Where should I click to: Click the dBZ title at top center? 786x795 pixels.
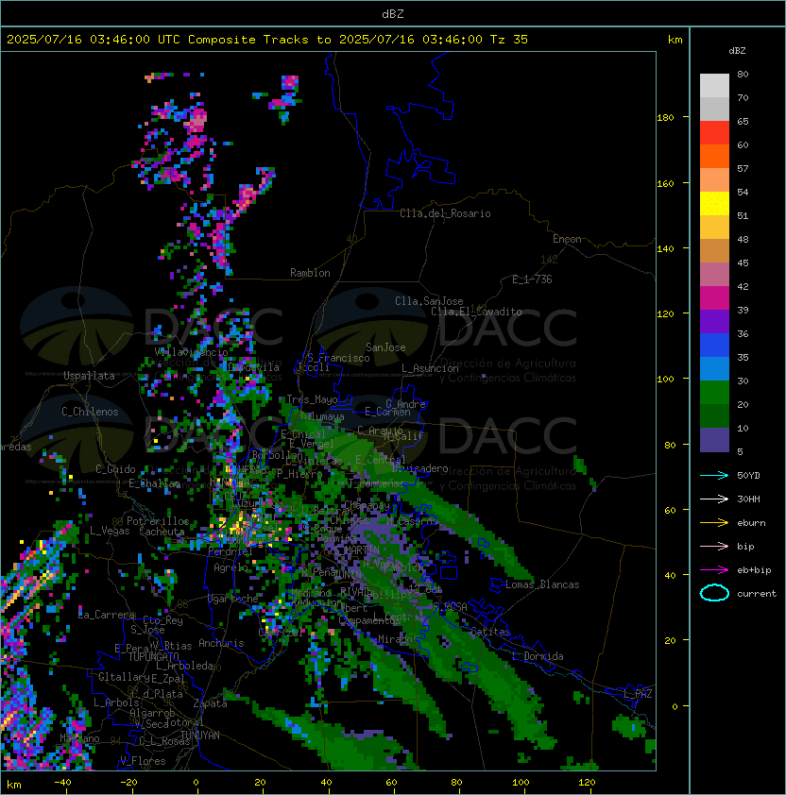pyautogui.click(x=393, y=13)
